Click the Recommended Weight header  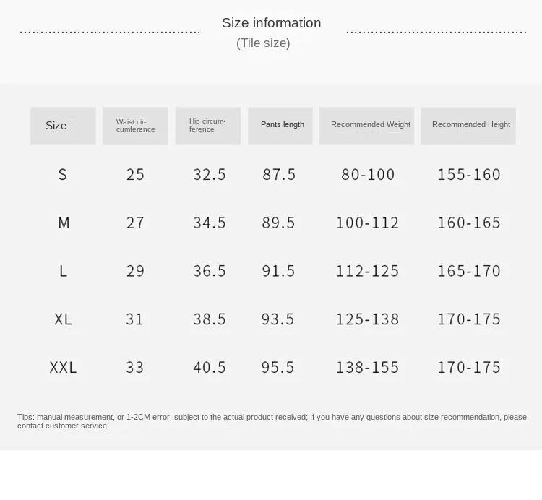click(x=367, y=125)
